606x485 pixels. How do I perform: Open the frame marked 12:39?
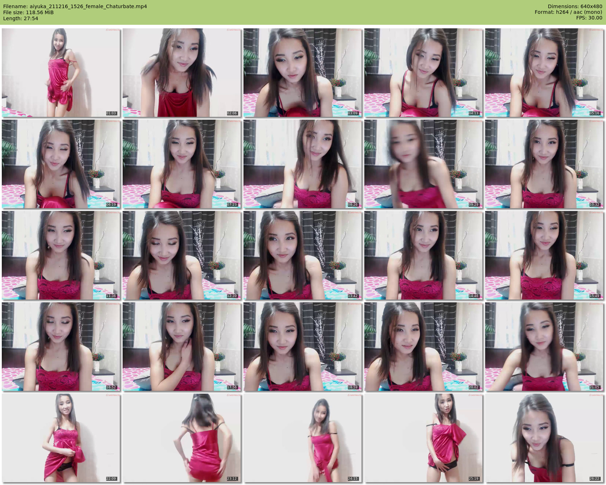coord(182,255)
